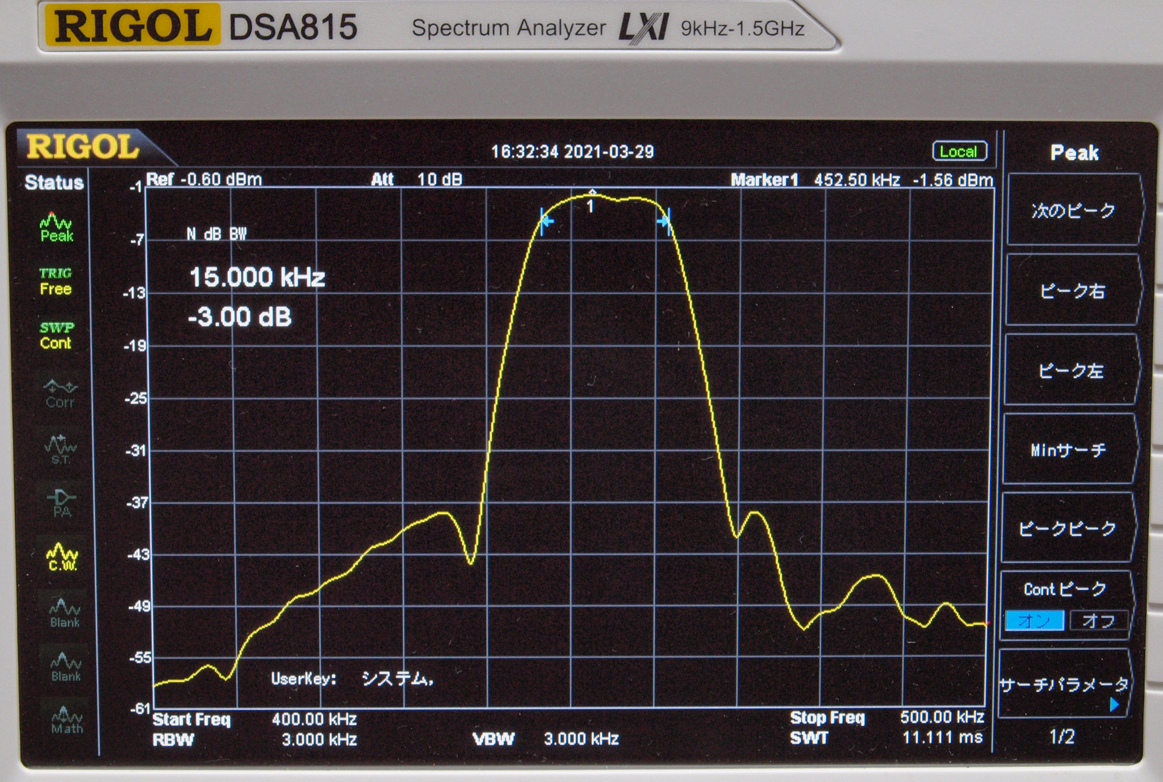The image size is (1163, 782).
Task: Select the Peak detector status icon
Action: pyautogui.click(x=56, y=227)
